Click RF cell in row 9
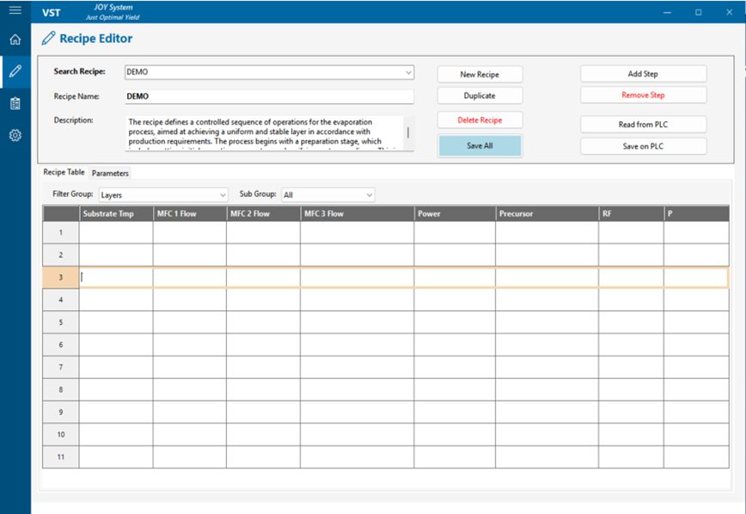The height and width of the screenshot is (514, 746). 631,412
